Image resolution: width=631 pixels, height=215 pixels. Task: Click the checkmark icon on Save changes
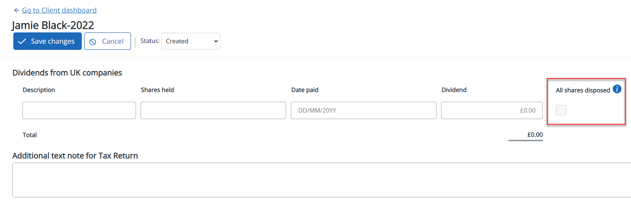click(22, 41)
